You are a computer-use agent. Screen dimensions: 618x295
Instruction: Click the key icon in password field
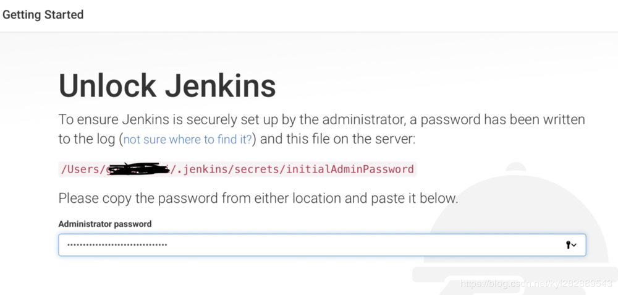pyautogui.click(x=569, y=245)
